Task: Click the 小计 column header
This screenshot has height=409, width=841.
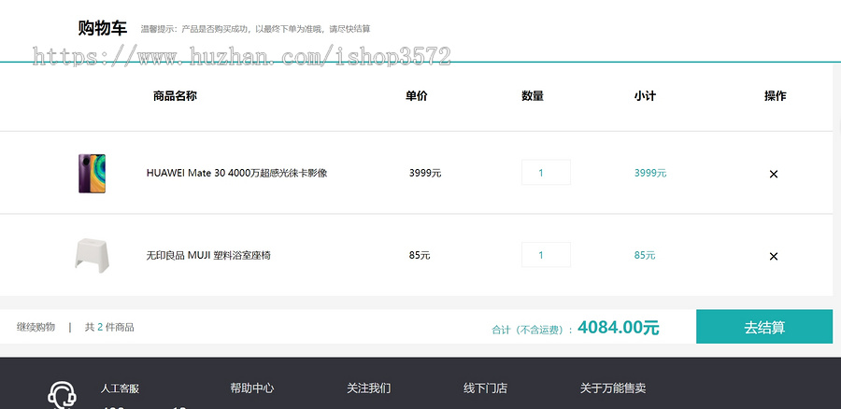Action: (645, 96)
